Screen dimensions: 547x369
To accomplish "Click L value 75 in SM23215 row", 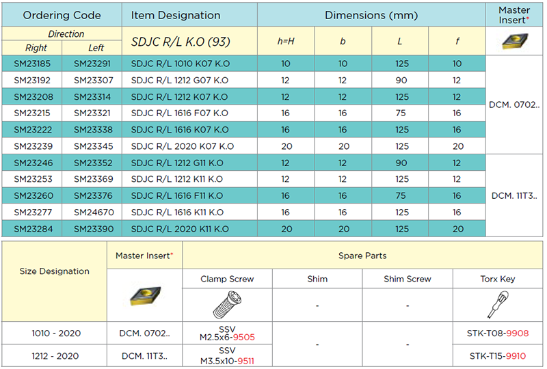I will point(401,113).
